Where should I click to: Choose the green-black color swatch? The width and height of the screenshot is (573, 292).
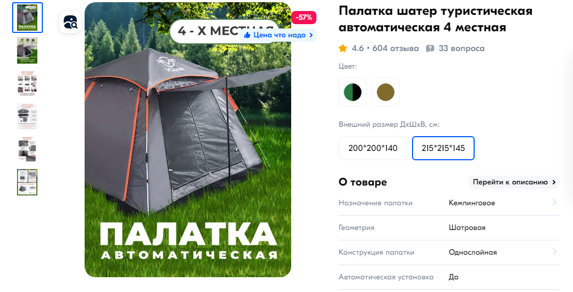point(353,92)
